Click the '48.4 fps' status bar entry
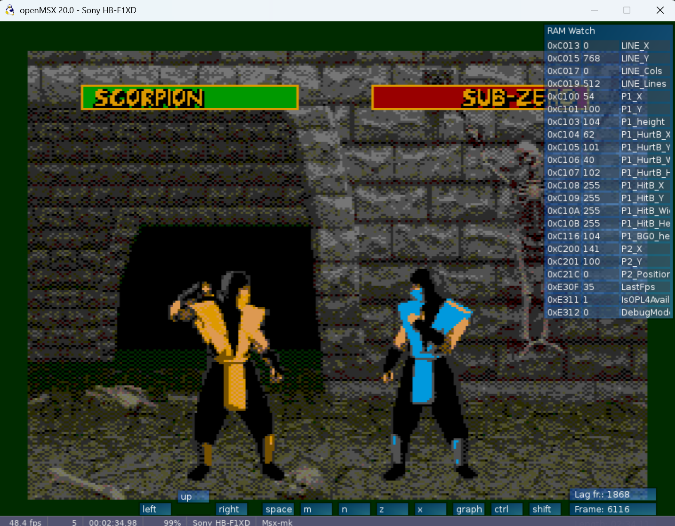 [25, 522]
